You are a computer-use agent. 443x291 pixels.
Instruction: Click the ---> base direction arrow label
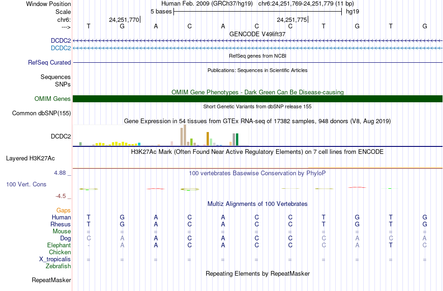66,27
